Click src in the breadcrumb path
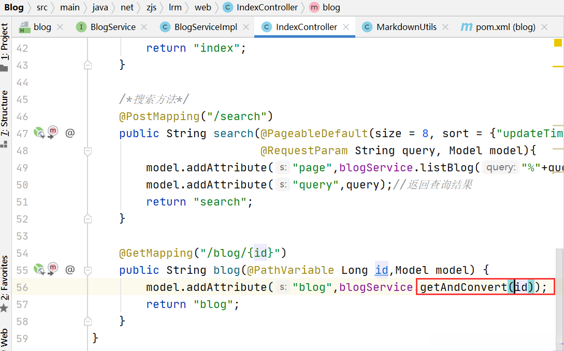This screenshot has height=351, width=564. [42, 7]
